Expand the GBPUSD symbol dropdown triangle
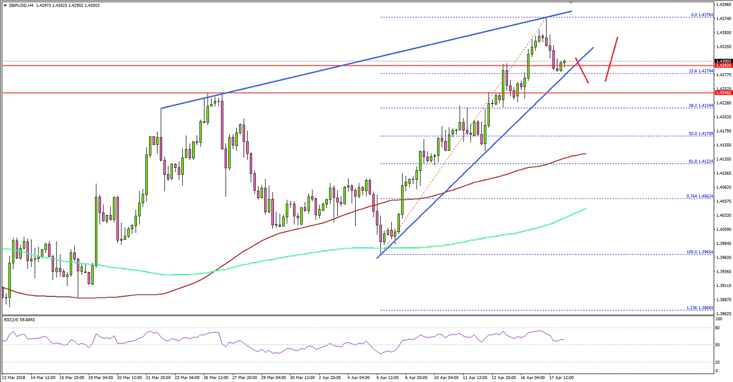Viewport: 733px width, 382px height. click(5, 4)
